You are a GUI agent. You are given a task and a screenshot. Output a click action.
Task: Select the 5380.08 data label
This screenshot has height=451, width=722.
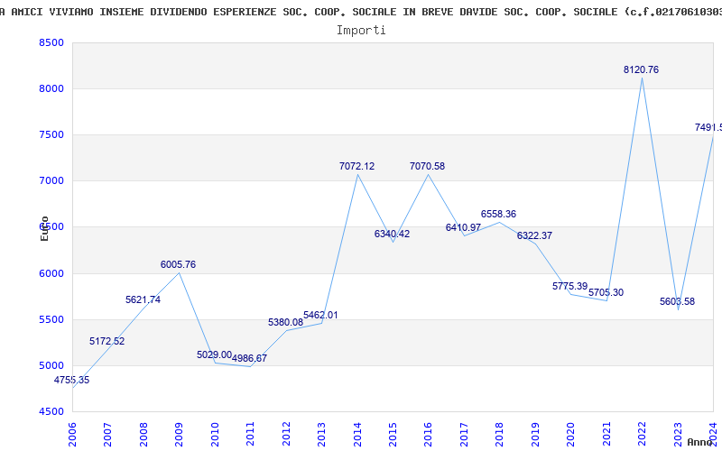(285, 322)
